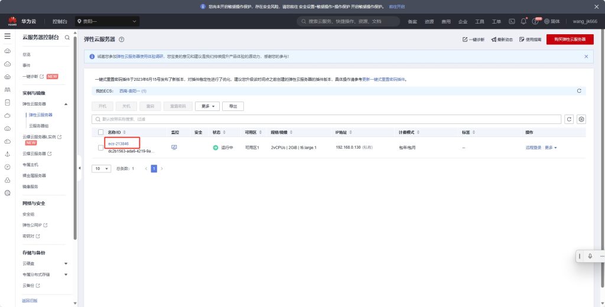This screenshot has height=307, width=605.
Task: Refresh the server list table
Action: click(x=569, y=119)
